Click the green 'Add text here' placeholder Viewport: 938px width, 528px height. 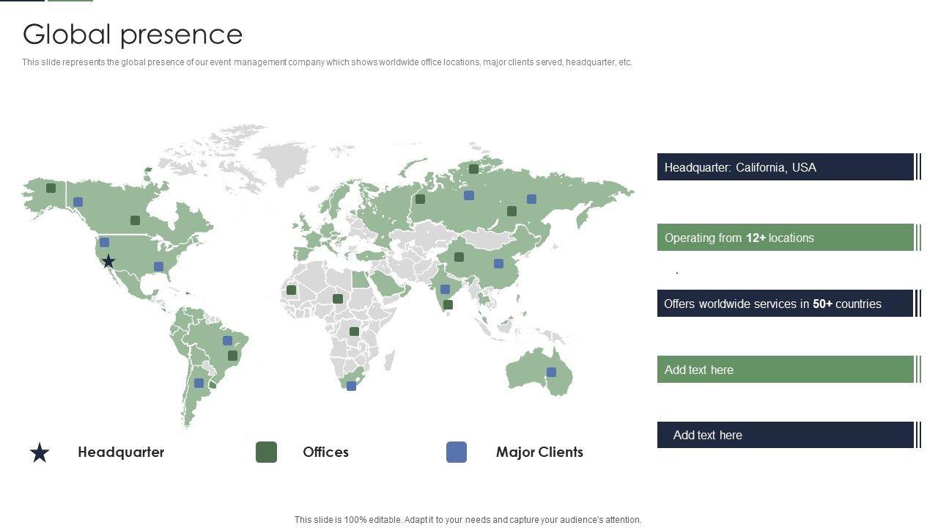pyautogui.click(x=785, y=370)
